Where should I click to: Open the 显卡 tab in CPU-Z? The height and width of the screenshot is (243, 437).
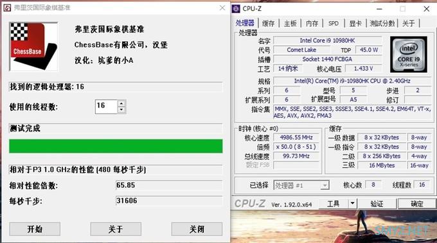(x=355, y=23)
